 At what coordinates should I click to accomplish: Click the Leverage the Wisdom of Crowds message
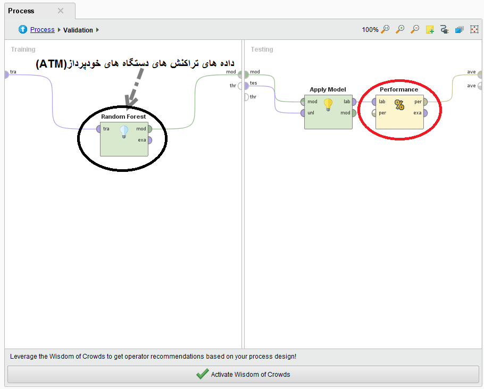point(153,357)
